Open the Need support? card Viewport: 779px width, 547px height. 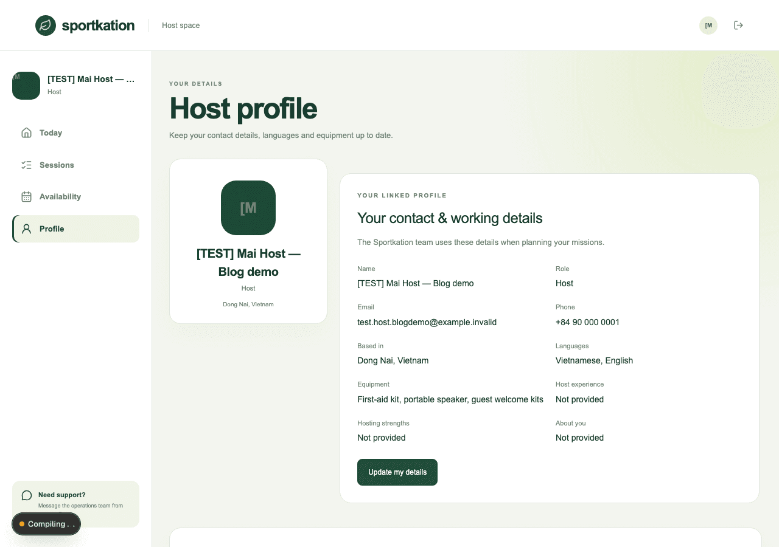coord(75,504)
